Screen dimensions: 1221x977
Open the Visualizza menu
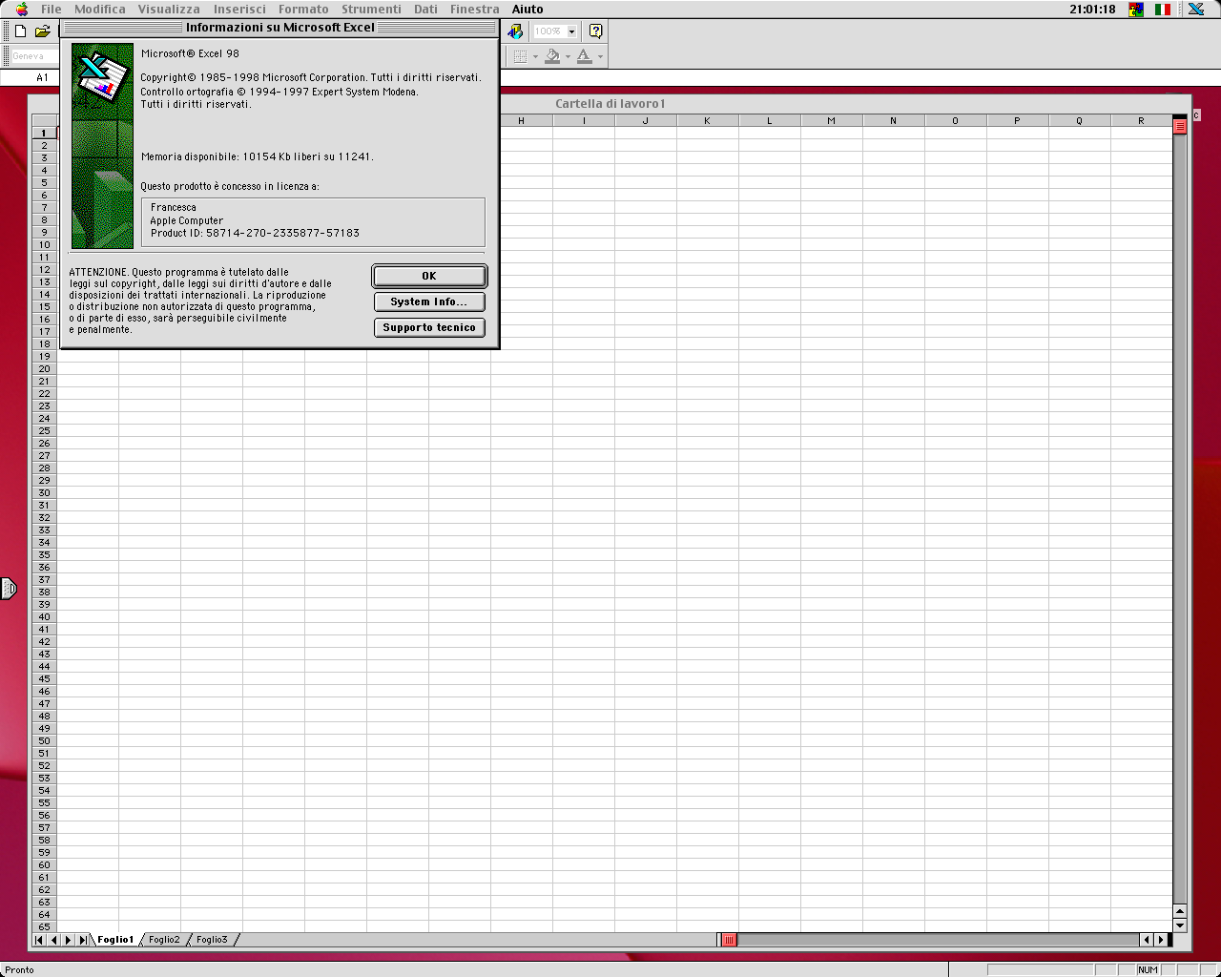click(169, 9)
